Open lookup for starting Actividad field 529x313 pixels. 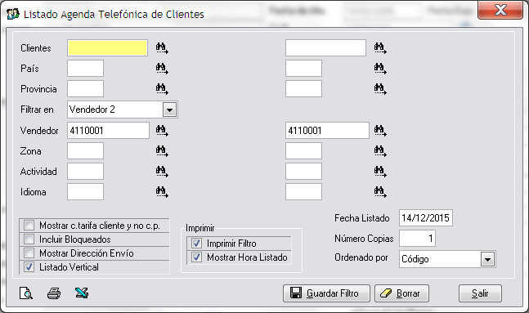click(x=162, y=172)
